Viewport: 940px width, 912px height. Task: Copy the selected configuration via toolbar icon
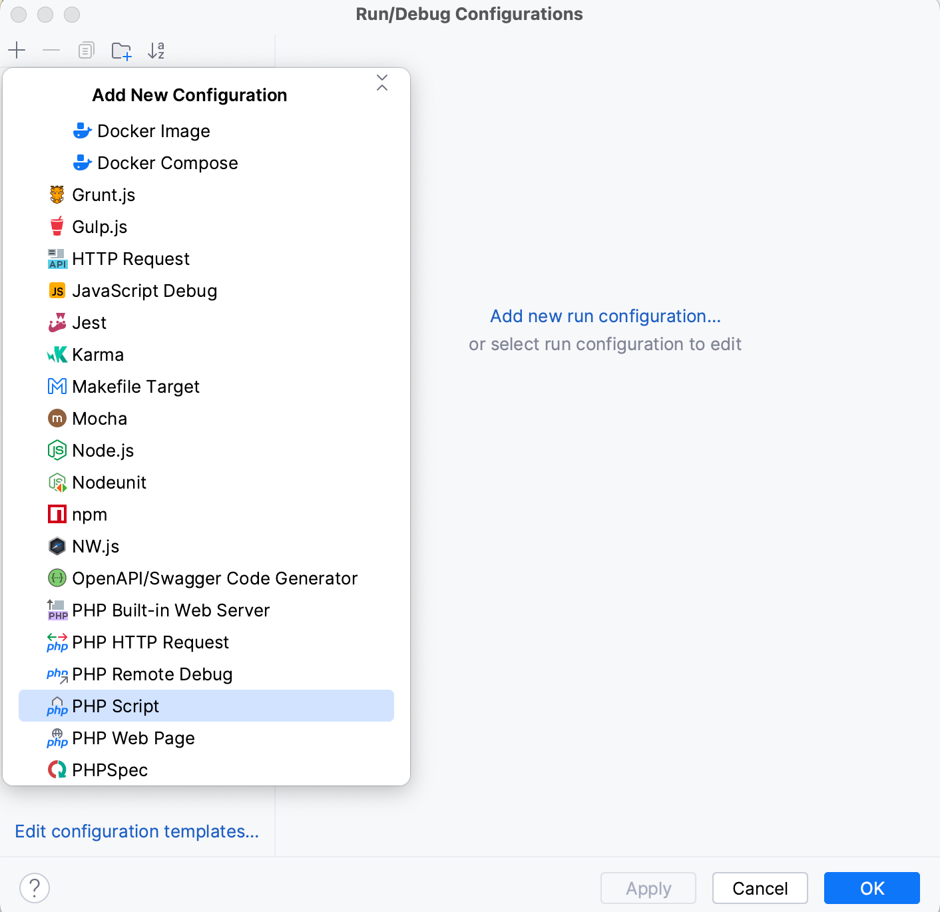86,50
